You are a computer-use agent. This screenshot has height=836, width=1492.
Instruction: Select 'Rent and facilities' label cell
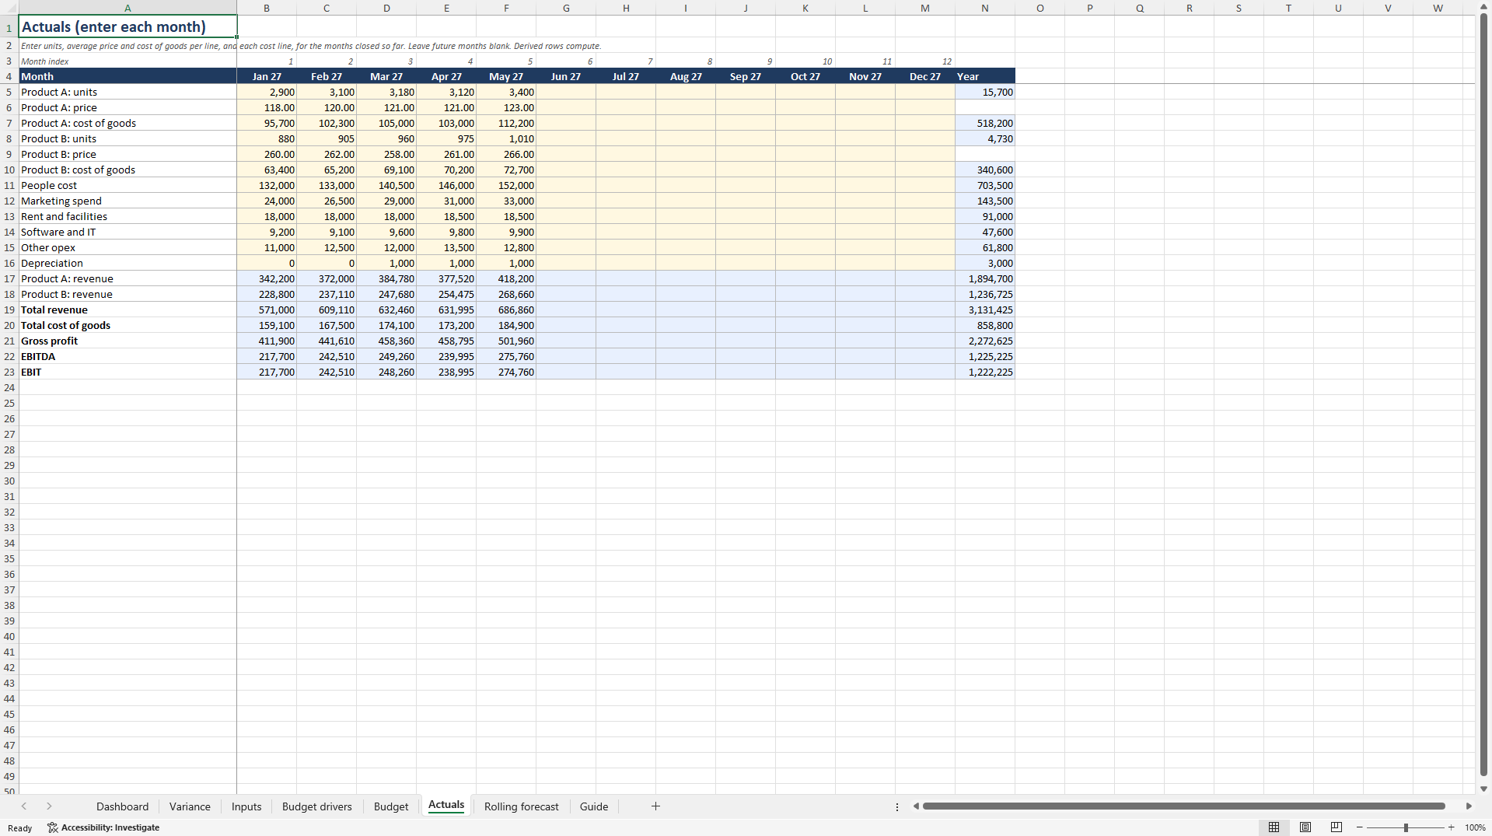pos(128,216)
